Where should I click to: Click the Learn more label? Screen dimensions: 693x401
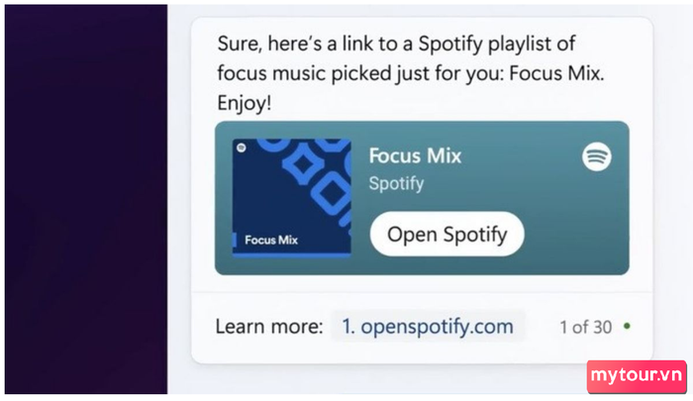coord(269,327)
